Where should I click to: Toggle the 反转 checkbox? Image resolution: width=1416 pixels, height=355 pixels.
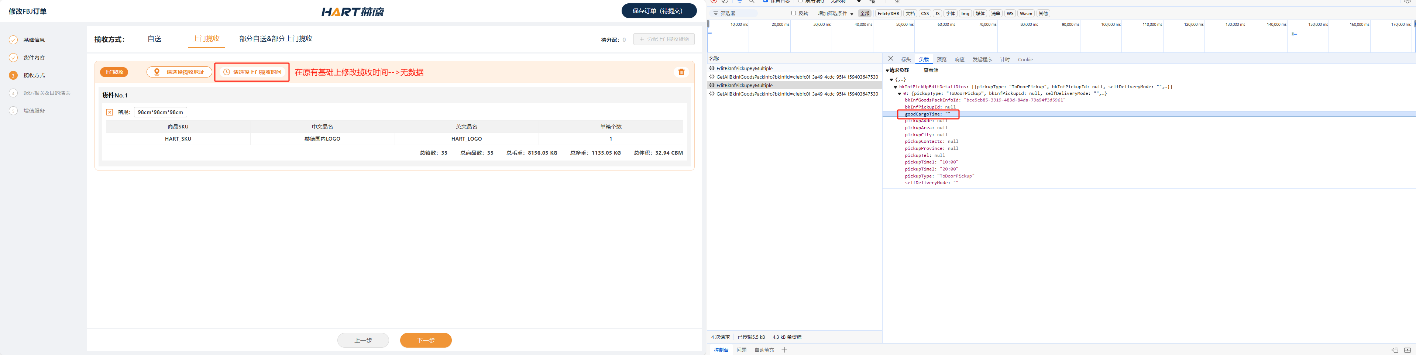click(793, 13)
